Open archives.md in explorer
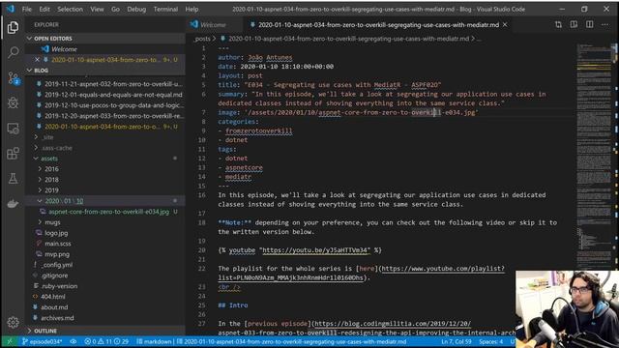Viewport: 619px width, 348px height. pyautogui.click(x=105, y=318)
